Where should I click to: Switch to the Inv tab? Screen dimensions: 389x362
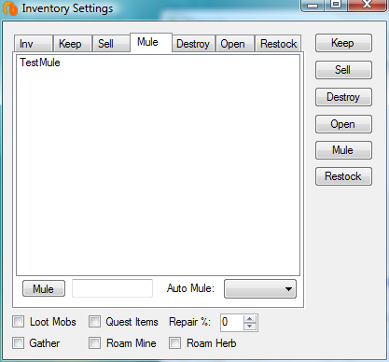34,44
